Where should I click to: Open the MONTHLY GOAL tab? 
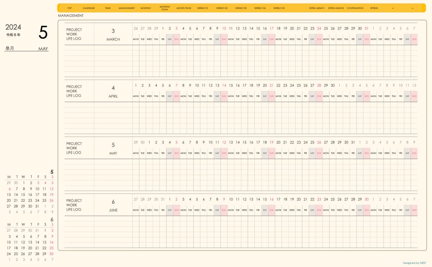click(165, 8)
